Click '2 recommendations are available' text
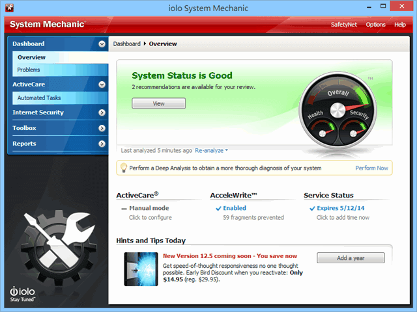The width and height of the screenshot is (417, 312). [194, 87]
